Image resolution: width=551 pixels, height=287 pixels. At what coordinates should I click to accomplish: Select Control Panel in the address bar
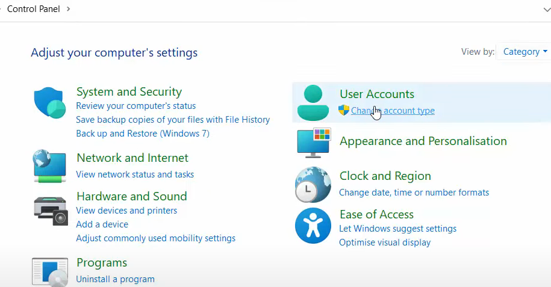tap(33, 9)
